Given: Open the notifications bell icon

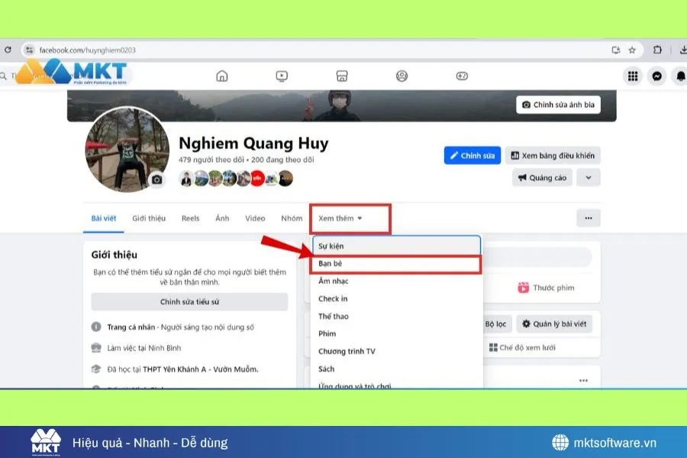Looking at the screenshot, I should click(x=680, y=76).
